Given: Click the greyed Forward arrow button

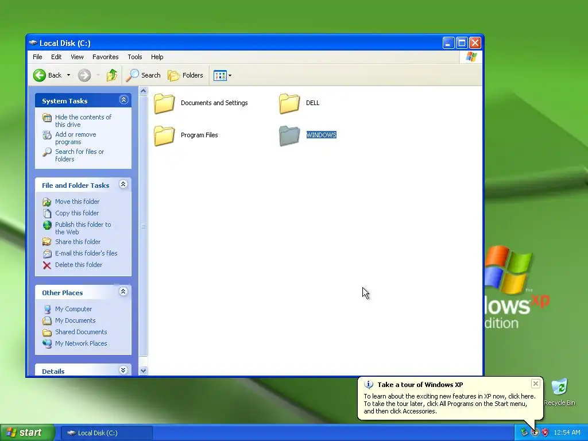Looking at the screenshot, I should (x=84, y=75).
